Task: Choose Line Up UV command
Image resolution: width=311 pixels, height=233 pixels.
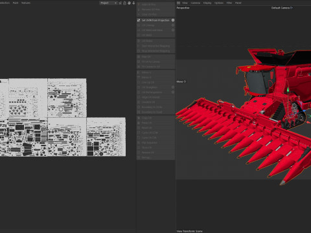Action: pos(155,82)
